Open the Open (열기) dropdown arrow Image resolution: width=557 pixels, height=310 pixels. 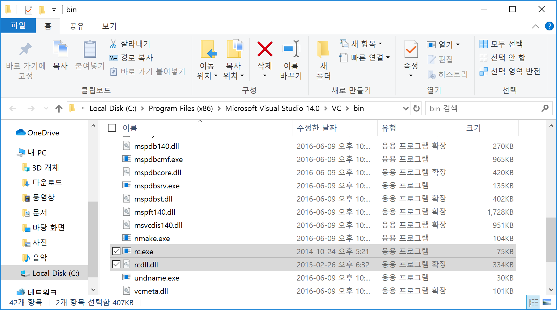tap(458, 45)
